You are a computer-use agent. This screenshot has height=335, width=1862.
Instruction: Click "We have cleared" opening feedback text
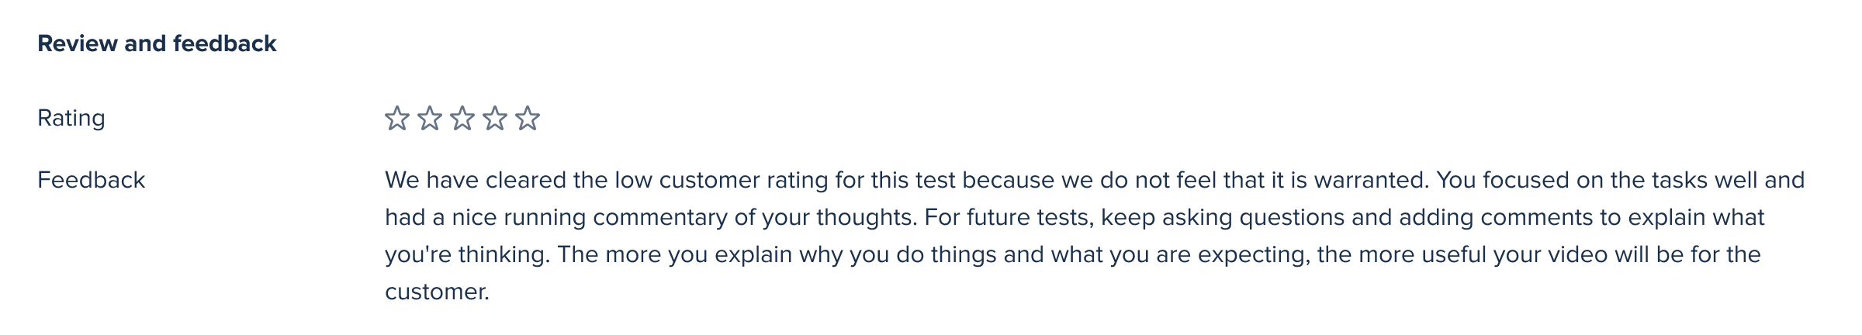(x=476, y=180)
